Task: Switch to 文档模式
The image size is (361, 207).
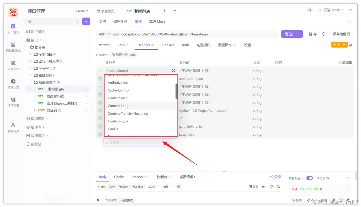Action: tap(111, 200)
